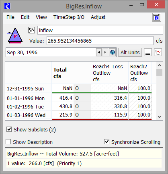The image size is (168, 174).
Task: Open the File menu
Action: pos(10,17)
